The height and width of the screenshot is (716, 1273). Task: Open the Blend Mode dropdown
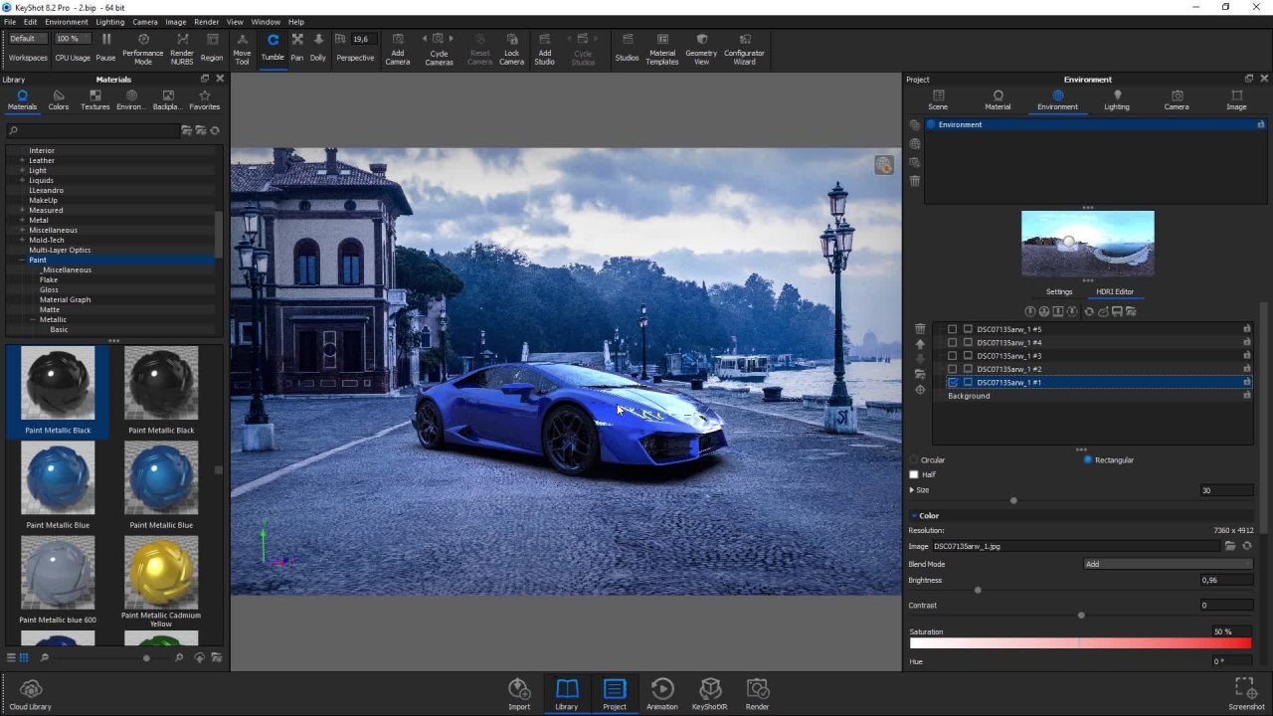click(x=1169, y=564)
